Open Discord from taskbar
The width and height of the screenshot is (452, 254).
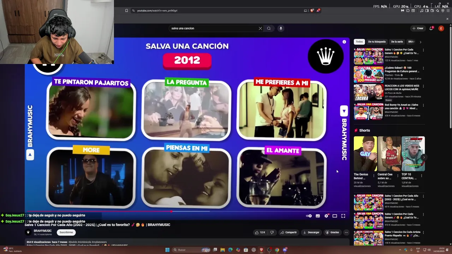[x=285, y=250]
